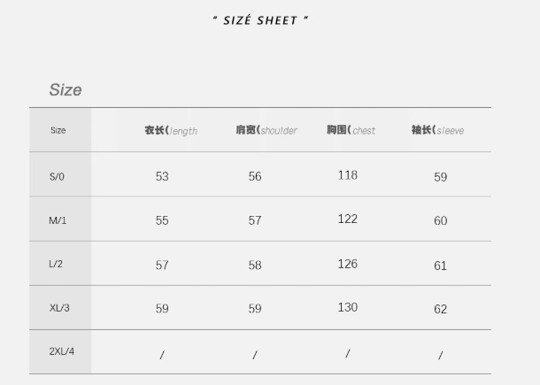540x385 pixels.
Task: Click the shoulder column header
Action: click(266, 130)
